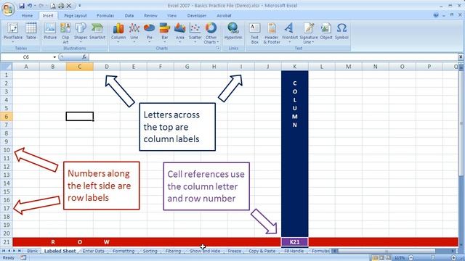This screenshot has height=261, width=465.
Task: Switch to the Blank sheet tab
Action: 32,251
